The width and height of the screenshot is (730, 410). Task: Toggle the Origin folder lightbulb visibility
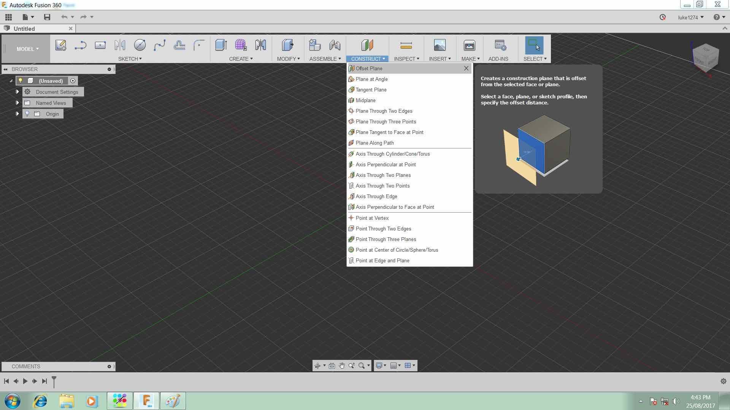[x=27, y=114]
